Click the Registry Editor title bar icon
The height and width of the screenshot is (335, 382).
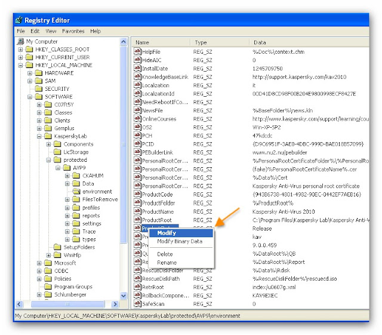pyautogui.click(x=19, y=20)
